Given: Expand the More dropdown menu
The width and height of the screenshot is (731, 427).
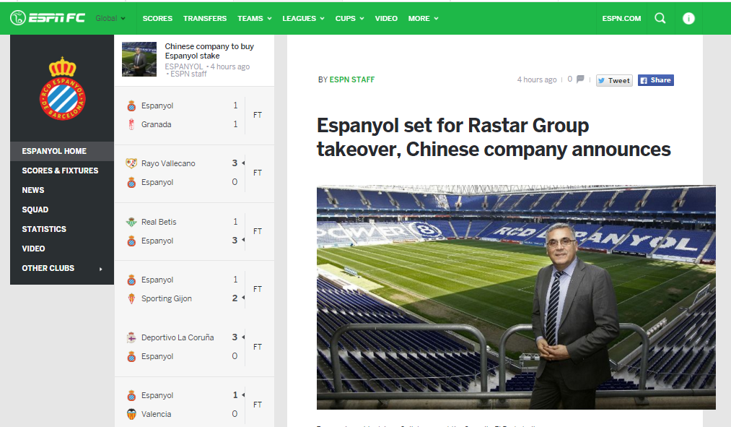Looking at the screenshot, I should click(424, 18).
